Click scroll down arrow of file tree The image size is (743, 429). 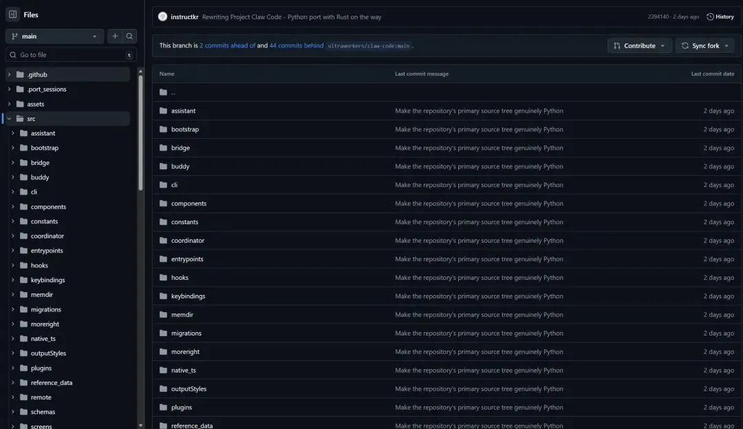click(x=140, y=426)
